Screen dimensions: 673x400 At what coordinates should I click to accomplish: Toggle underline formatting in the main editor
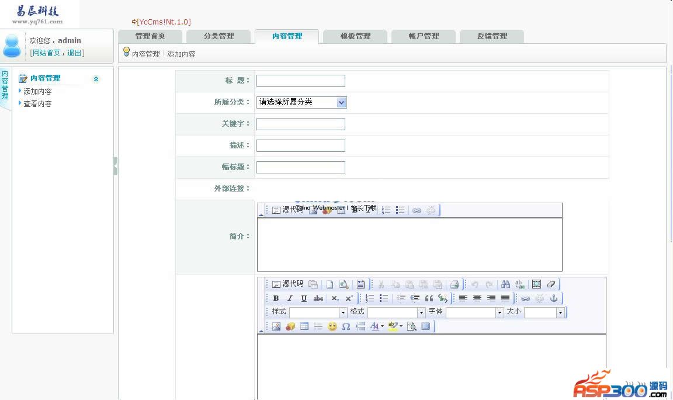(304, 298)
